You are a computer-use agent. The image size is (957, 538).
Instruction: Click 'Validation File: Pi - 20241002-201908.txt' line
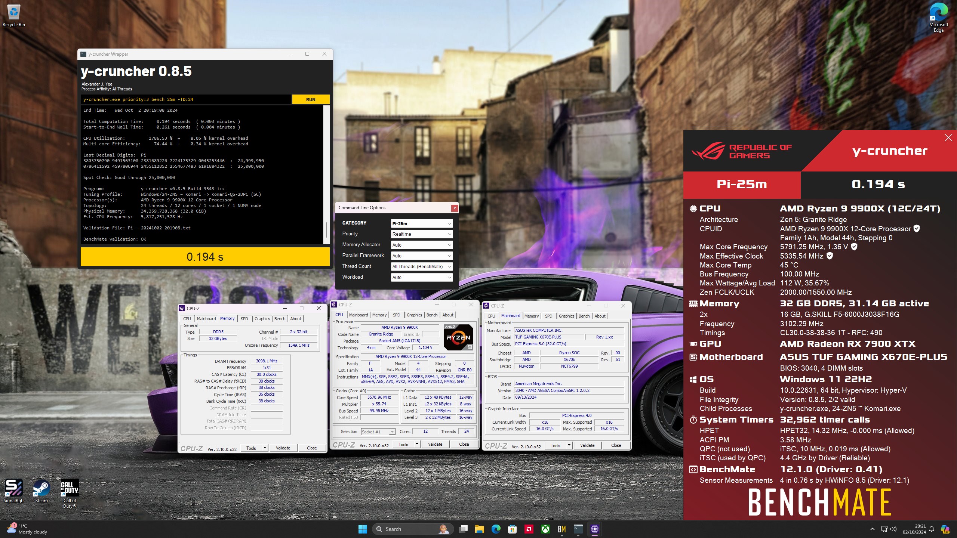point(137,228)
